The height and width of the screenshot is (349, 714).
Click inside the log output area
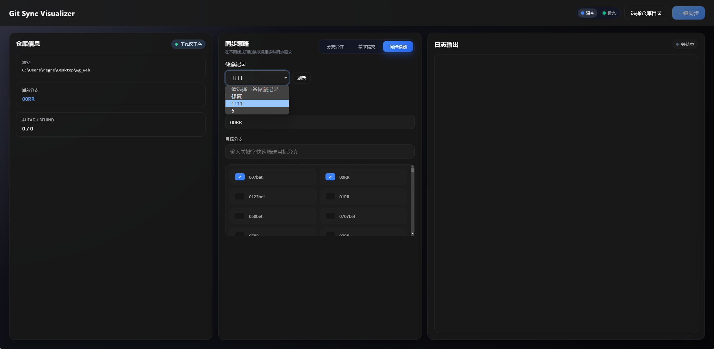point(566,194)
